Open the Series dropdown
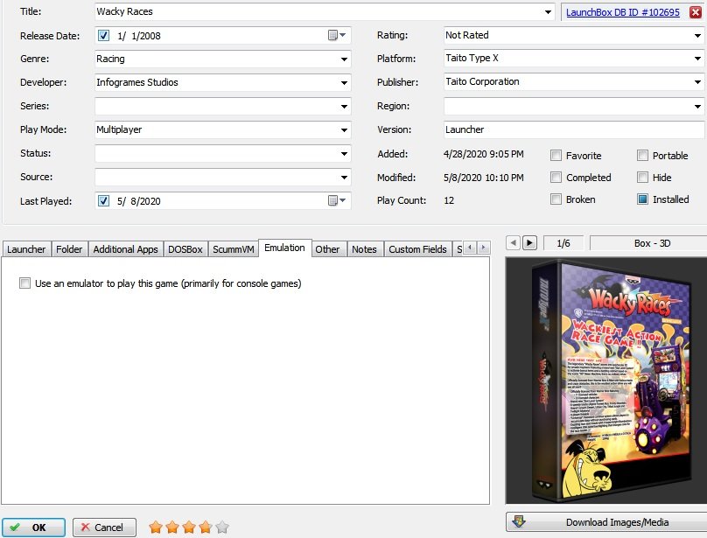 (344, 107)
